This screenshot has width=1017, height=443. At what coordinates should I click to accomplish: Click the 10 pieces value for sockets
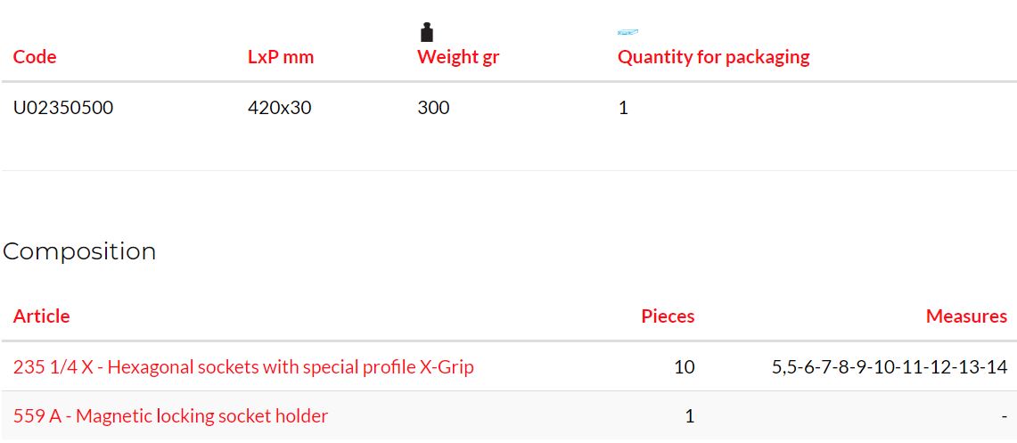coord(685,367)
